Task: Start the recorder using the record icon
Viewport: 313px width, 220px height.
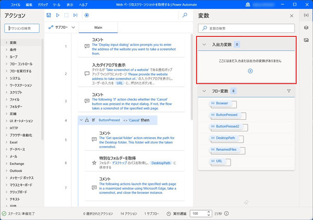Action: (x=87, y=16)
